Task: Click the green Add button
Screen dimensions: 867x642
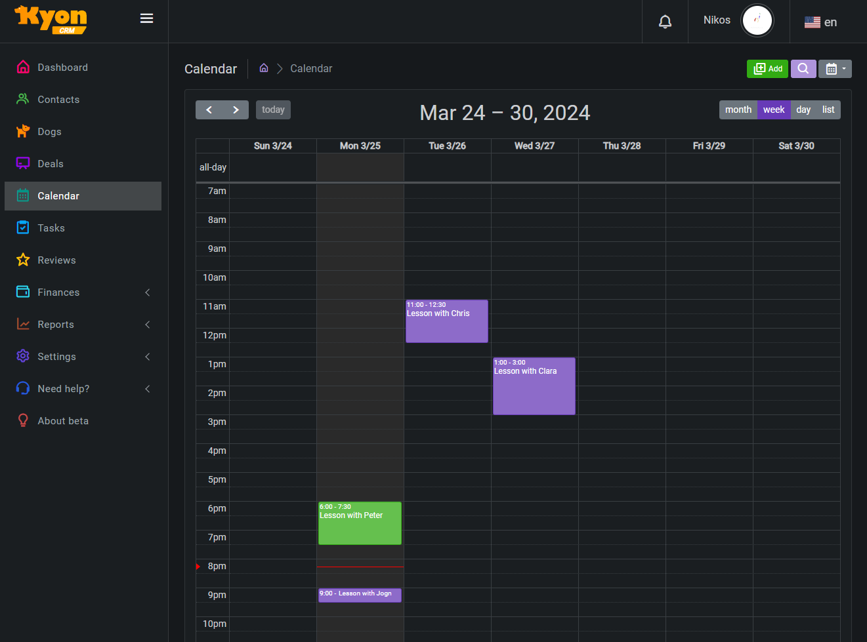Action: [x=767, y=69]
